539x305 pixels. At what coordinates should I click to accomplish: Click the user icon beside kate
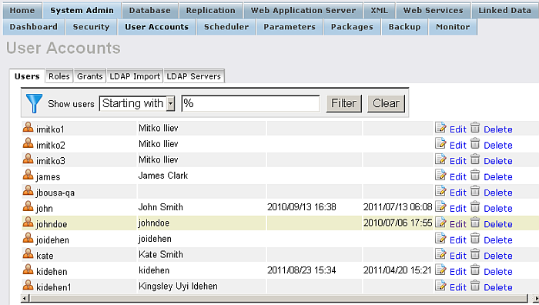(28, 253)
